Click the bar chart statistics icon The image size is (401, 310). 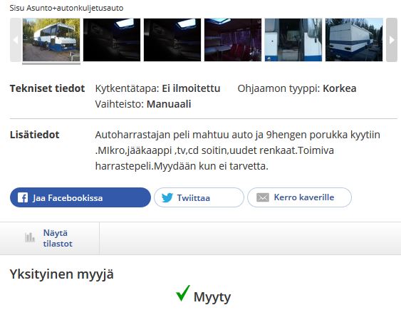point(30,237)
